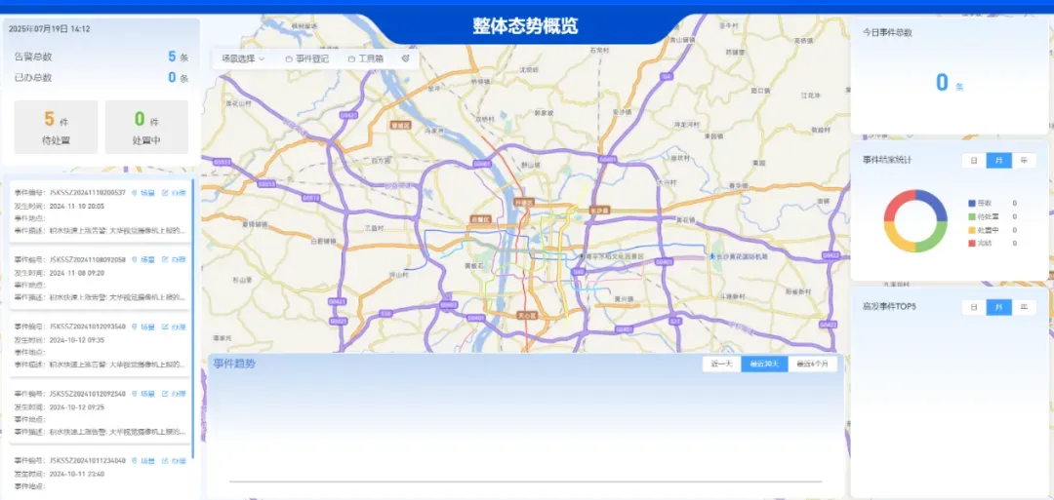Click the 2025年07月19日 14:12 timestamp
Viewport: 1054px width, 500px height.
pyautogui.click(x=49, y=29)
